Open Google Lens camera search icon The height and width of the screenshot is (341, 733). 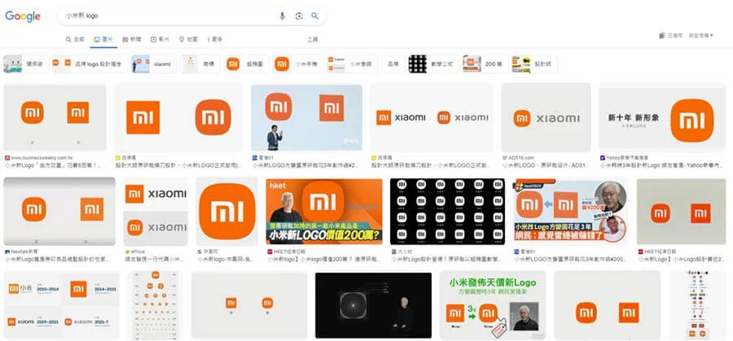point(299,16)
